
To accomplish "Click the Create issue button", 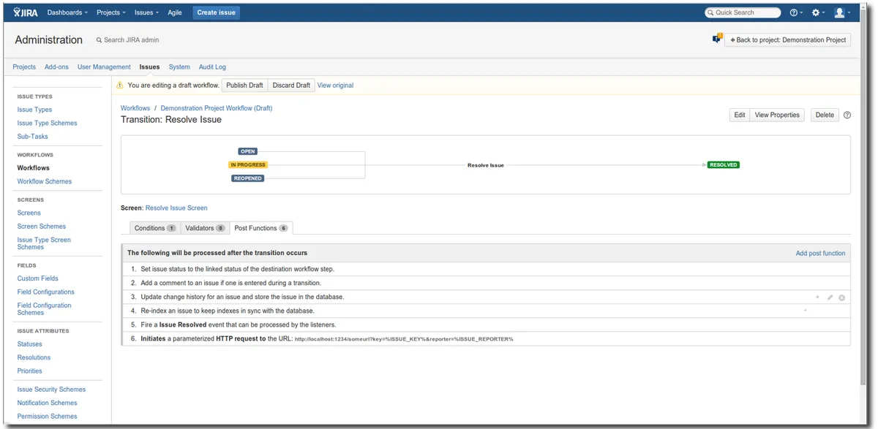I will [217, 12].
